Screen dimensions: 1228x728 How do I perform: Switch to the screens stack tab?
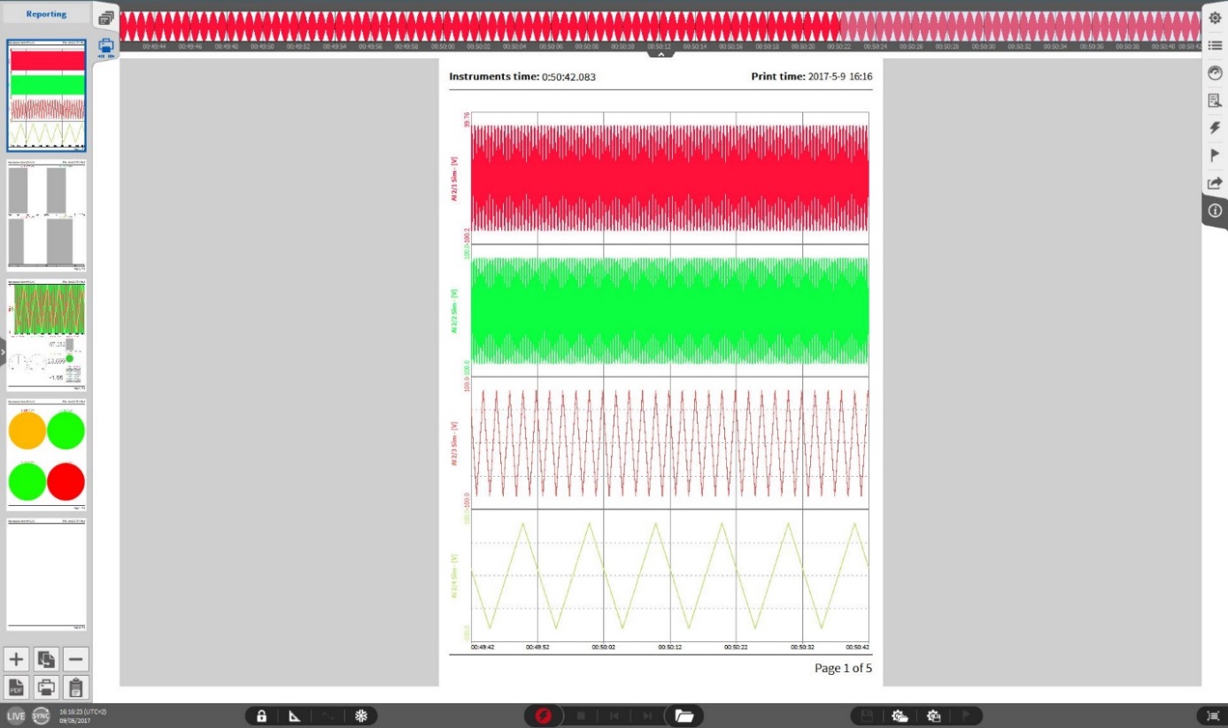point(106,18)
